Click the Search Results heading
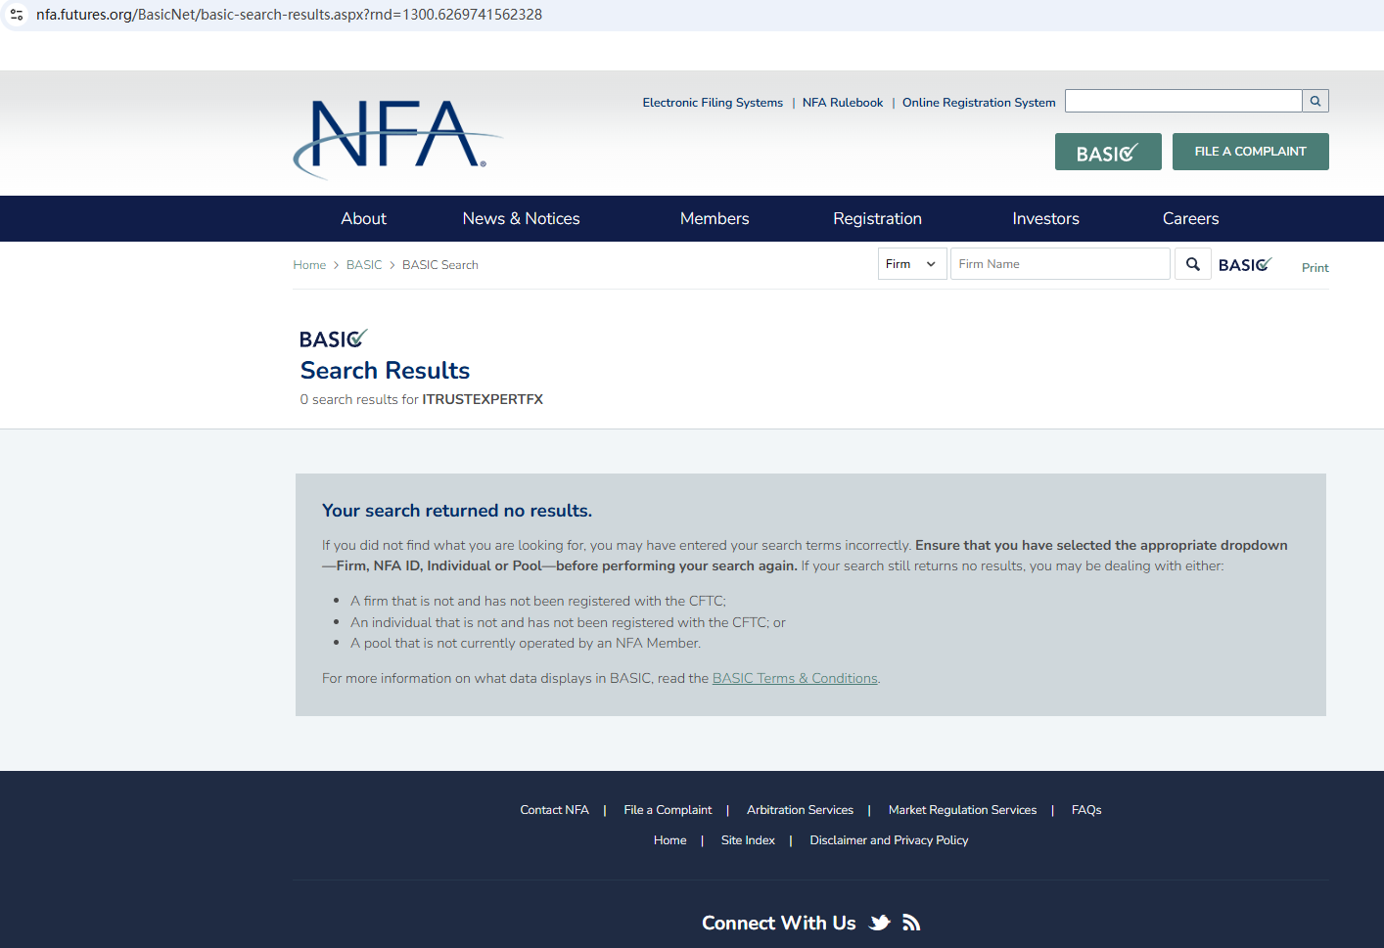The height and width of the screenshot is (948, 1384). [x=385, y=371]
